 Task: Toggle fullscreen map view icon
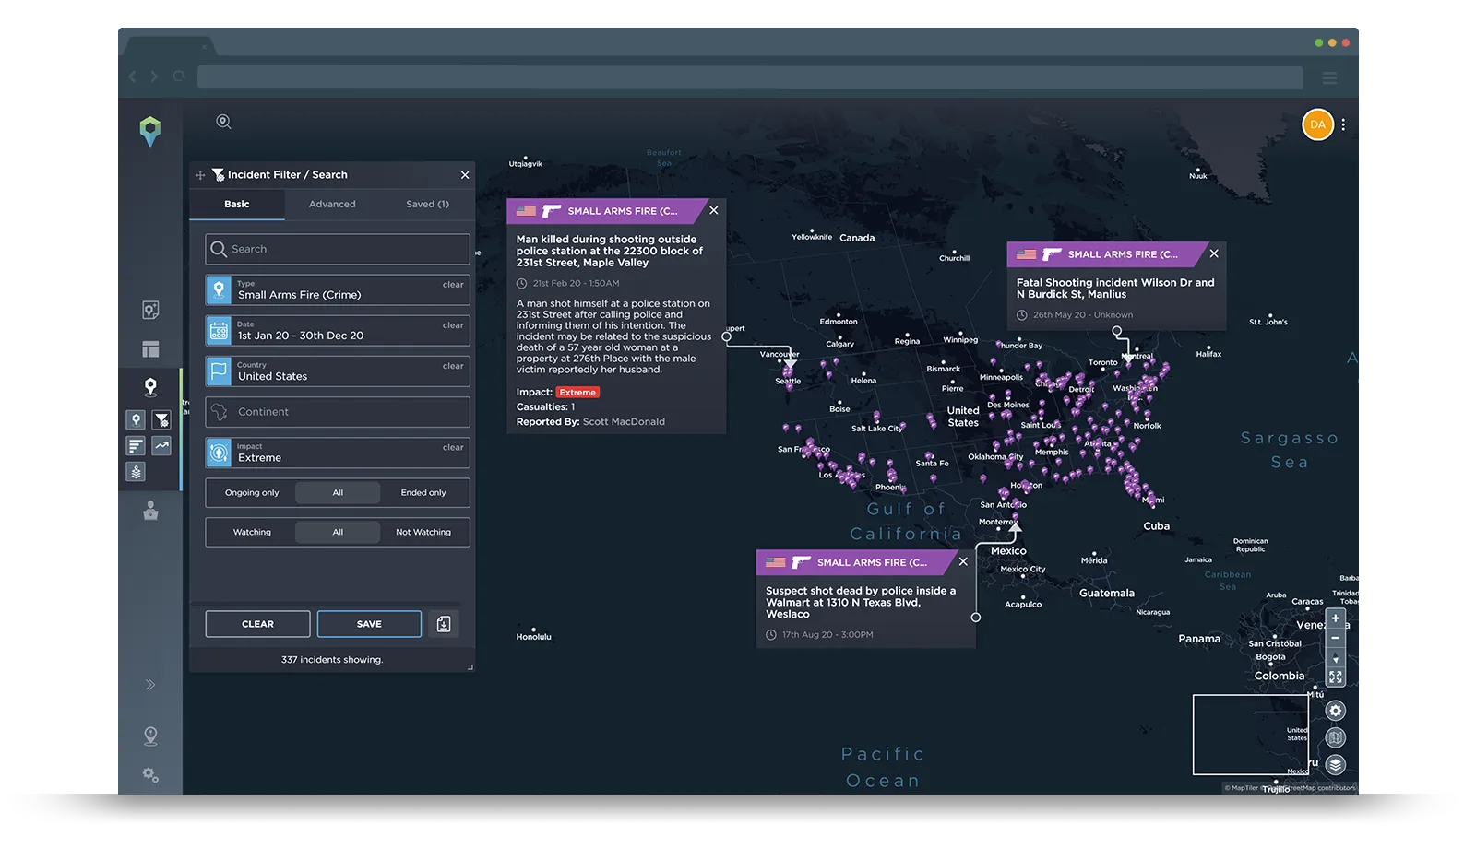click(1335, 677)
